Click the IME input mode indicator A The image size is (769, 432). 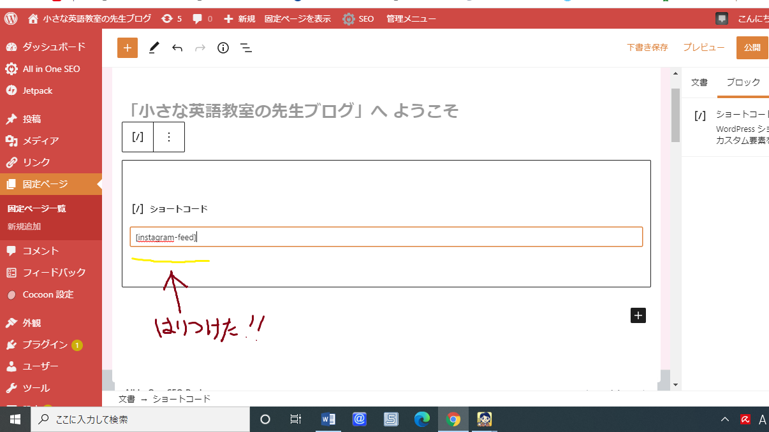pos(763,419)
